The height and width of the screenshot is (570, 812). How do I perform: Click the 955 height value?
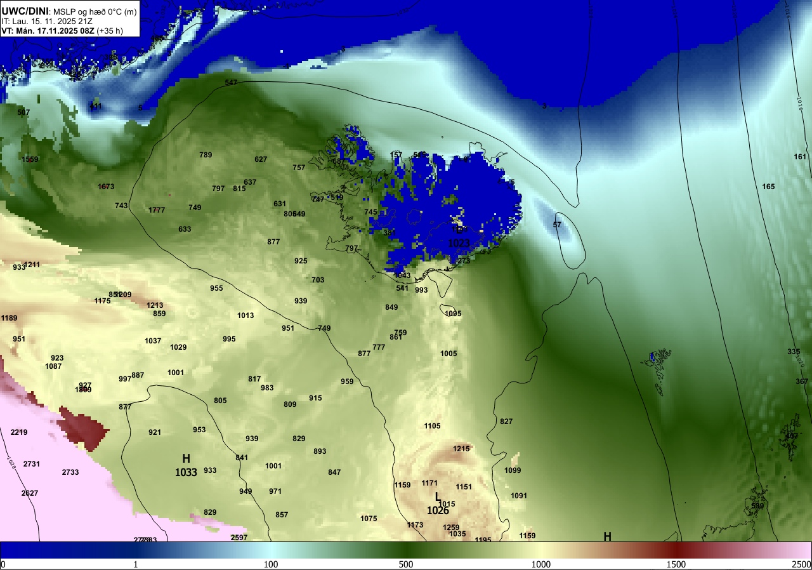pos(216,288)
